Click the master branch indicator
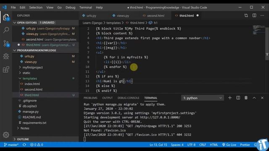269x151 pixels. 11,145
